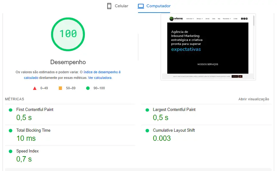
Task: Click the 10 ms Total Blocking Time value
Action: tap(26, 138)
